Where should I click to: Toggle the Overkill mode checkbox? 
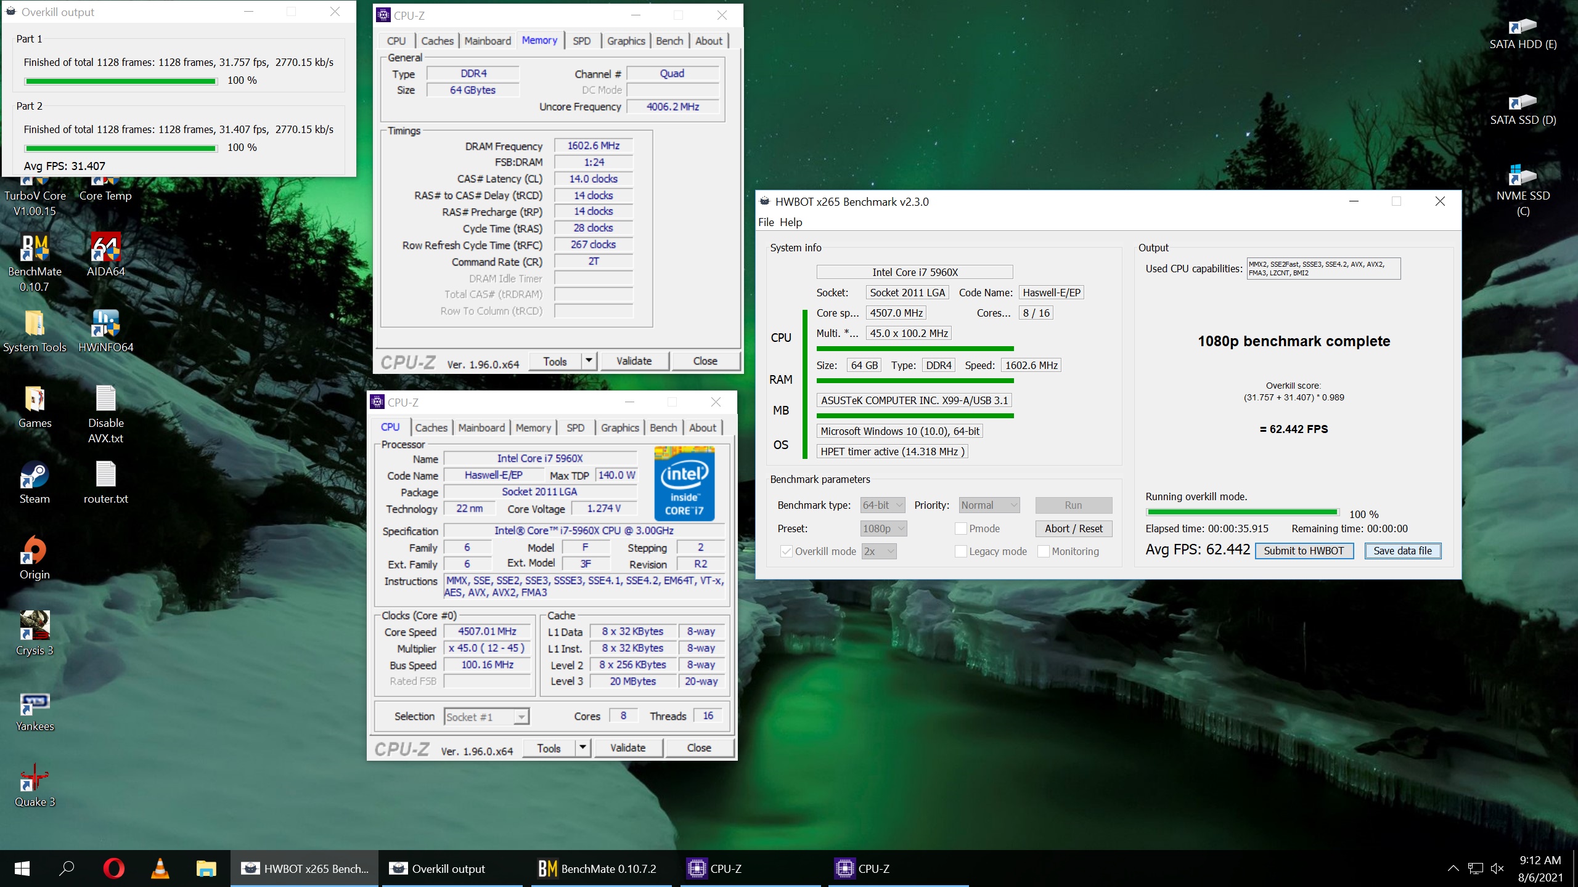787,551
